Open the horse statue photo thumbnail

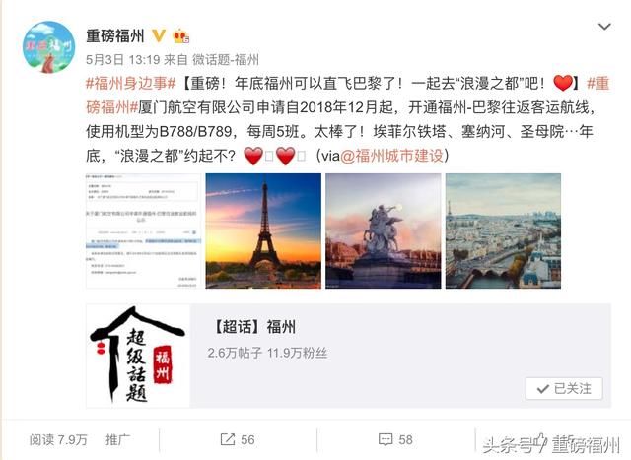(384, 230)
